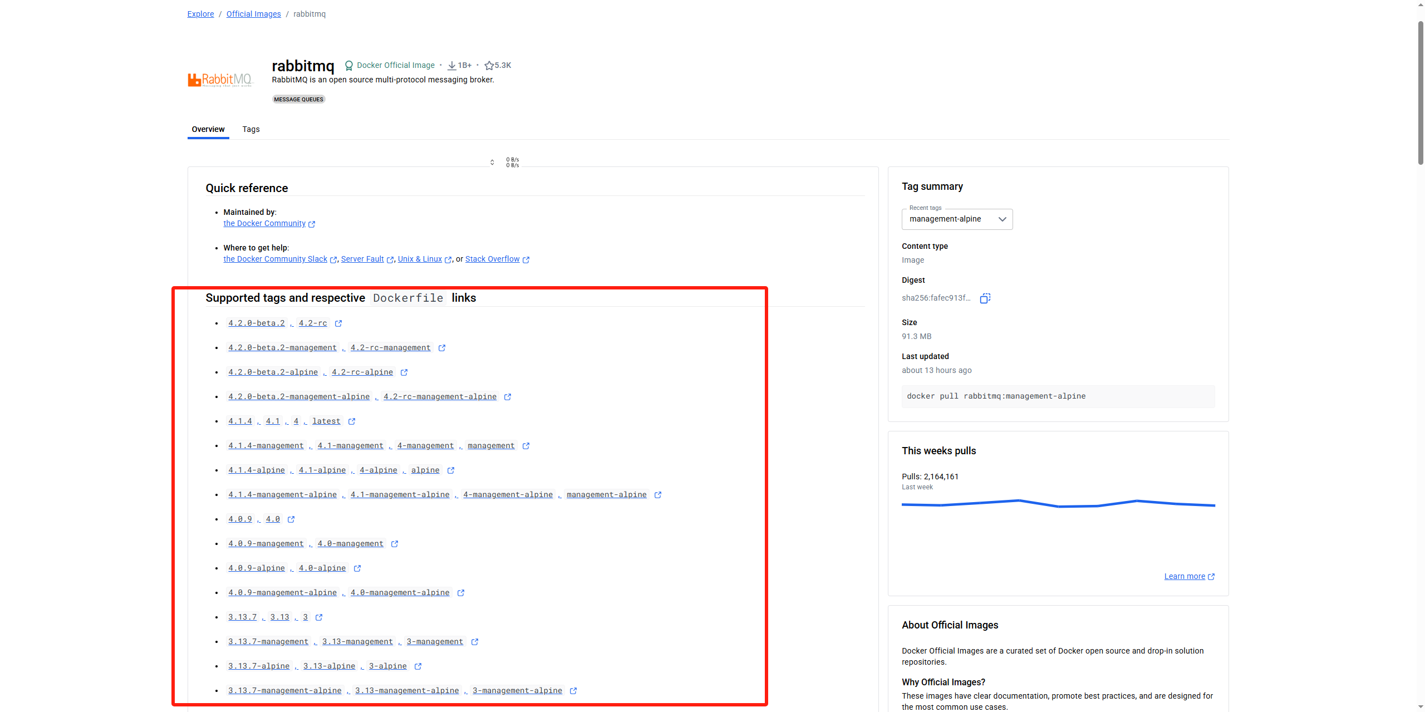Click the 'about 13 hours ago' text

pos(937,370)
